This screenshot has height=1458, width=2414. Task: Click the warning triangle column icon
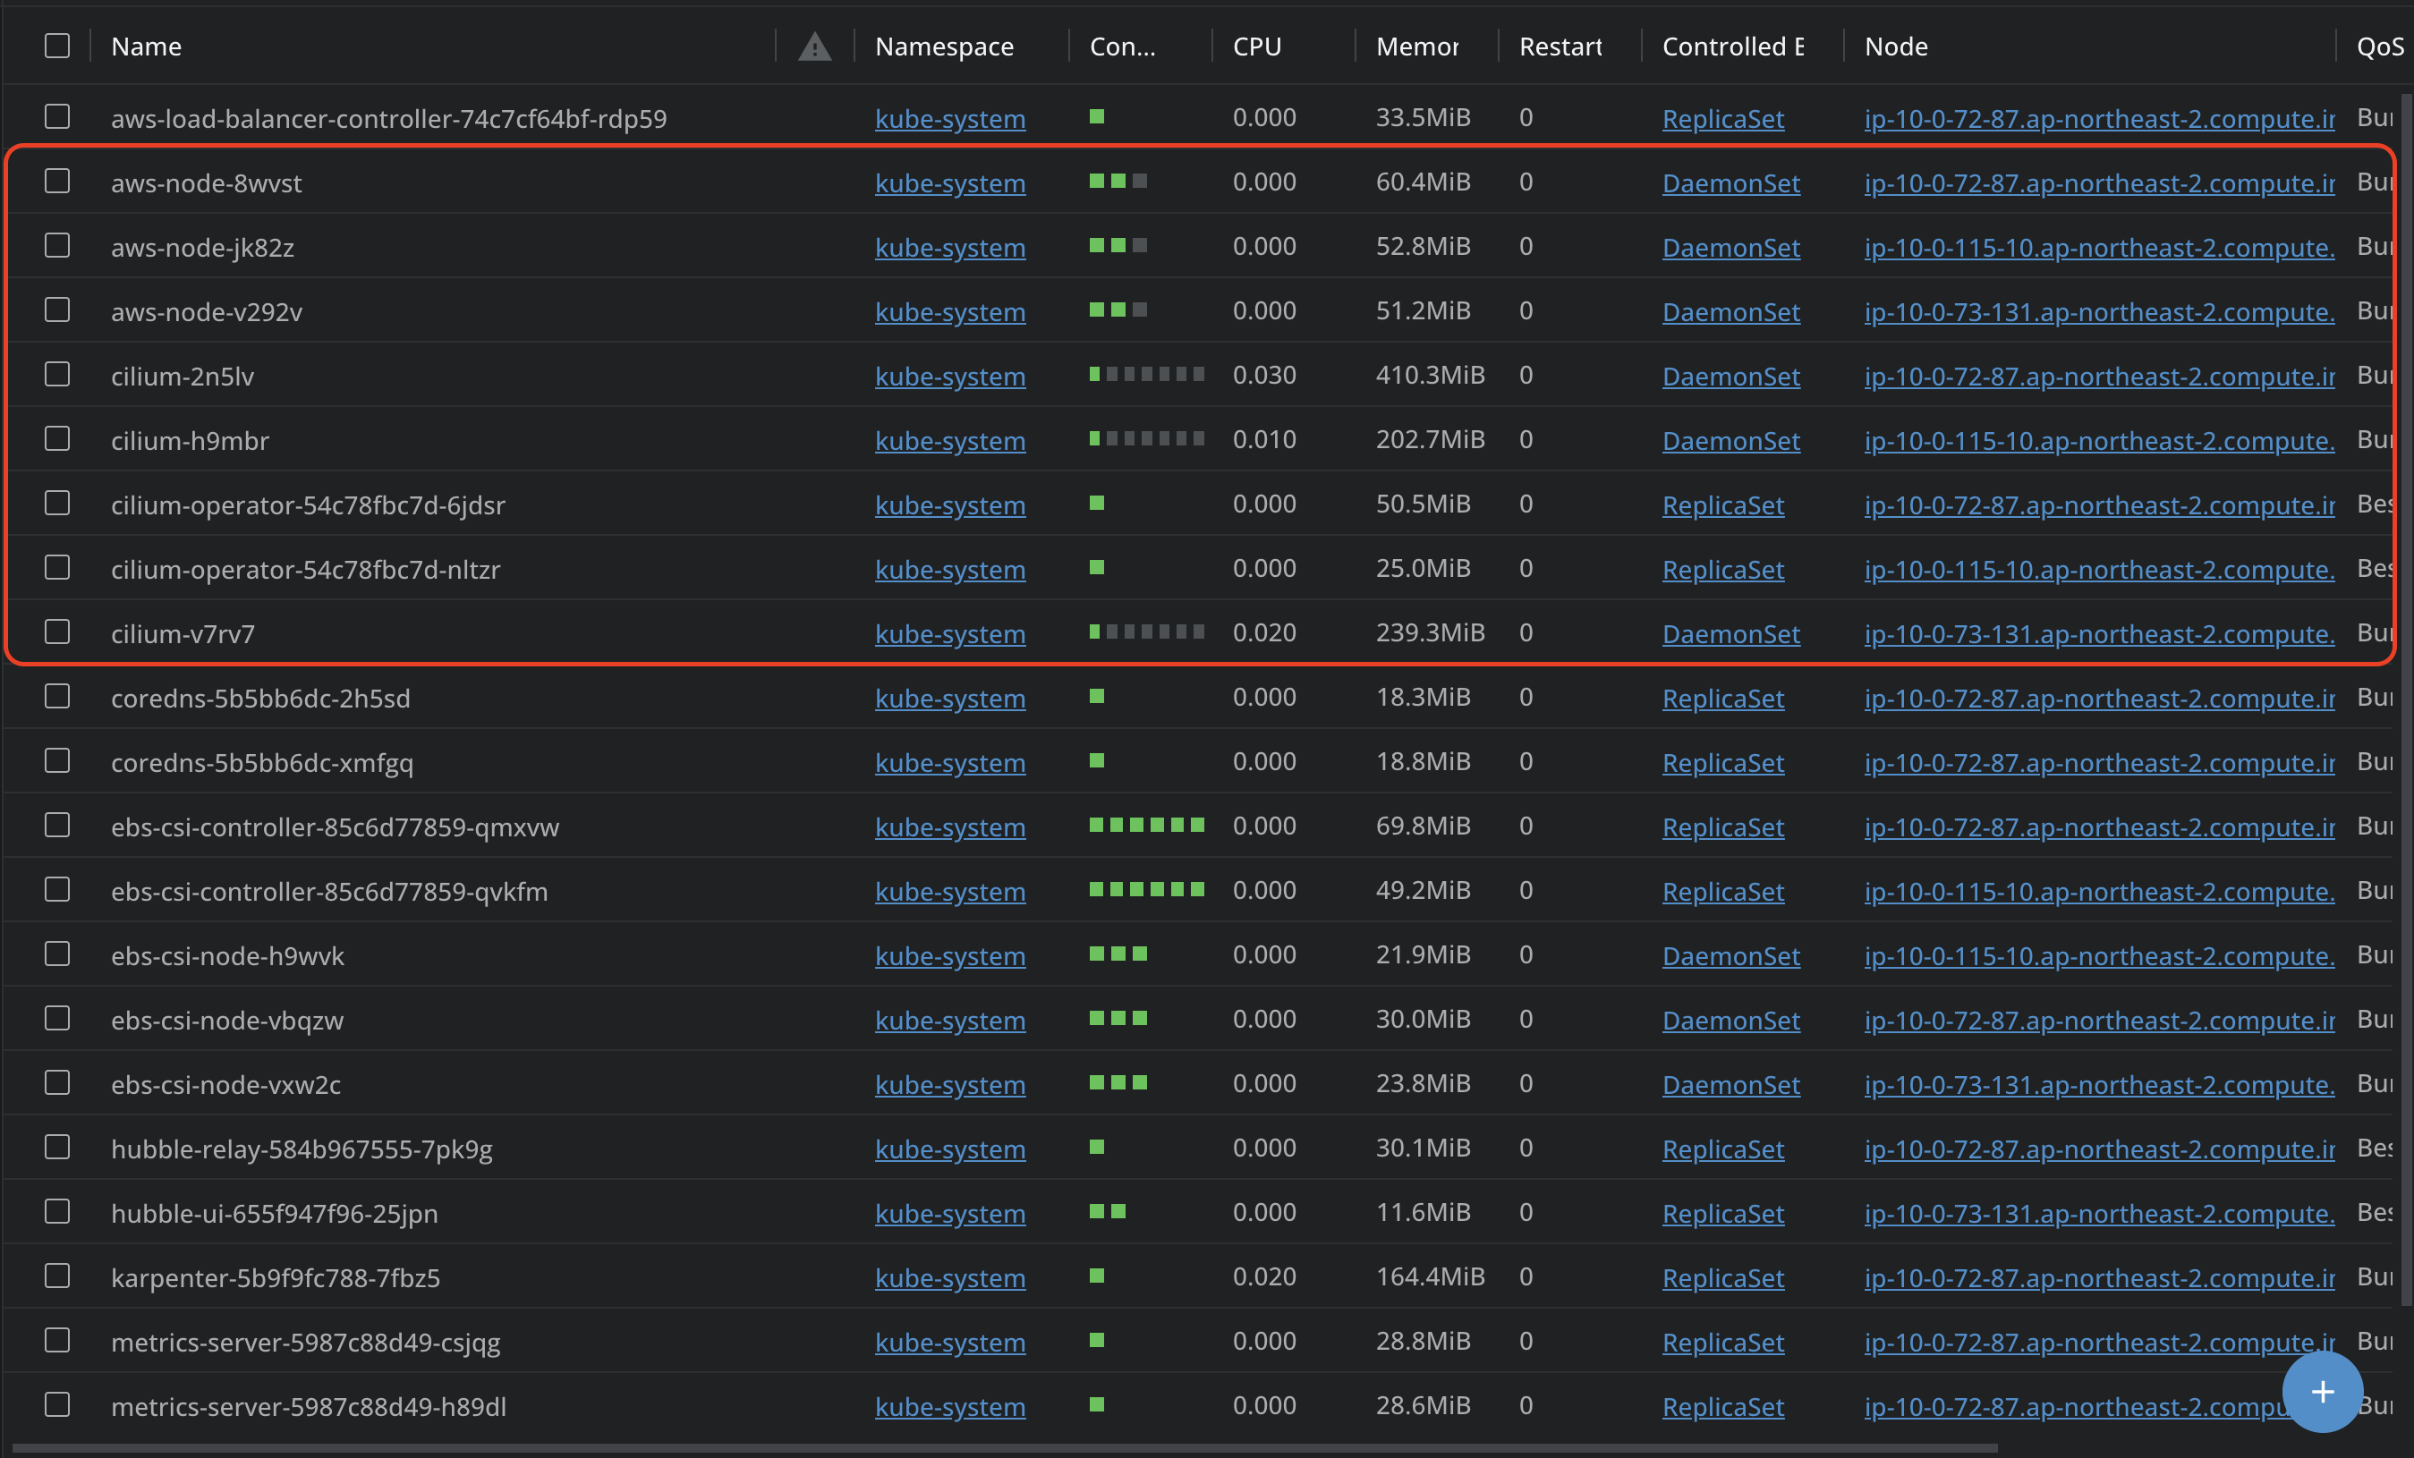(814, 46)
